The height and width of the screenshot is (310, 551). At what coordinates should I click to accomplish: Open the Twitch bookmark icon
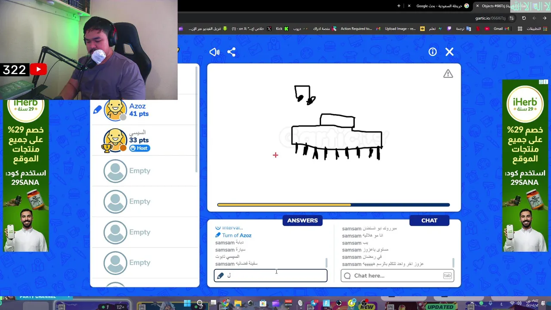449,29
